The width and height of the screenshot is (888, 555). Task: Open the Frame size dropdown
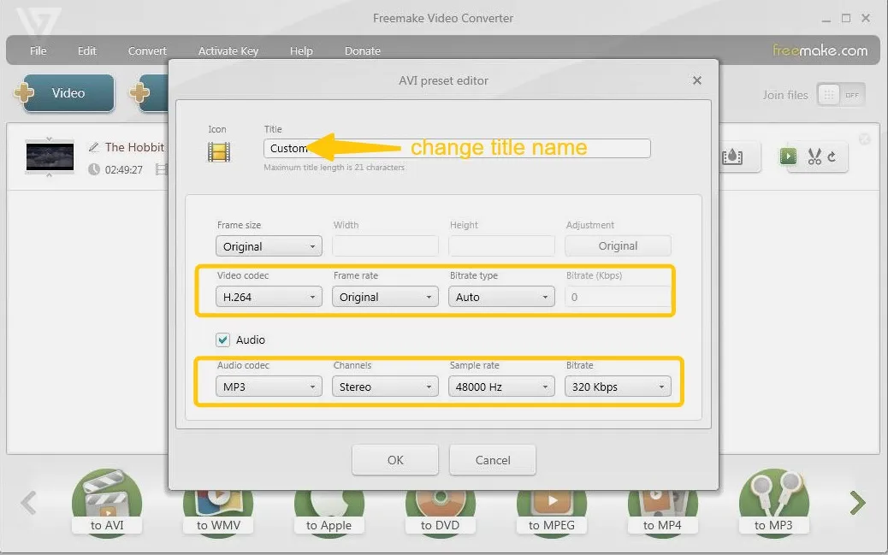(x=268, y=245)
